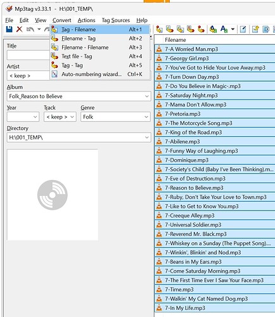The width and height of the screenshot is (275, 317).
Task: Open the Help menu
Action: point(142,20)
